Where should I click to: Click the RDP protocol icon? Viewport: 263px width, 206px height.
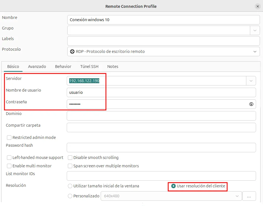72,51
